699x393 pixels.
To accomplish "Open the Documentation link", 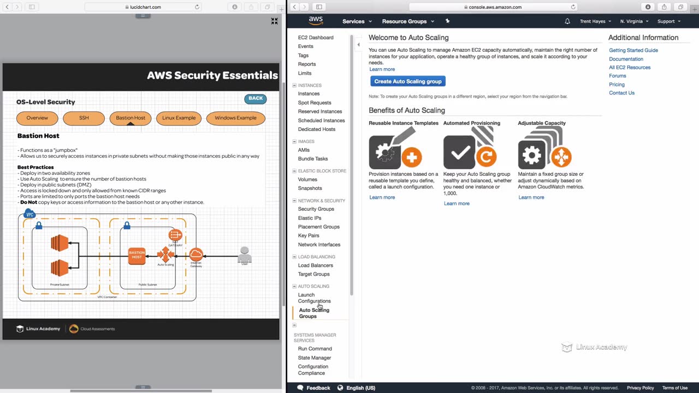I will coord(626,59).
